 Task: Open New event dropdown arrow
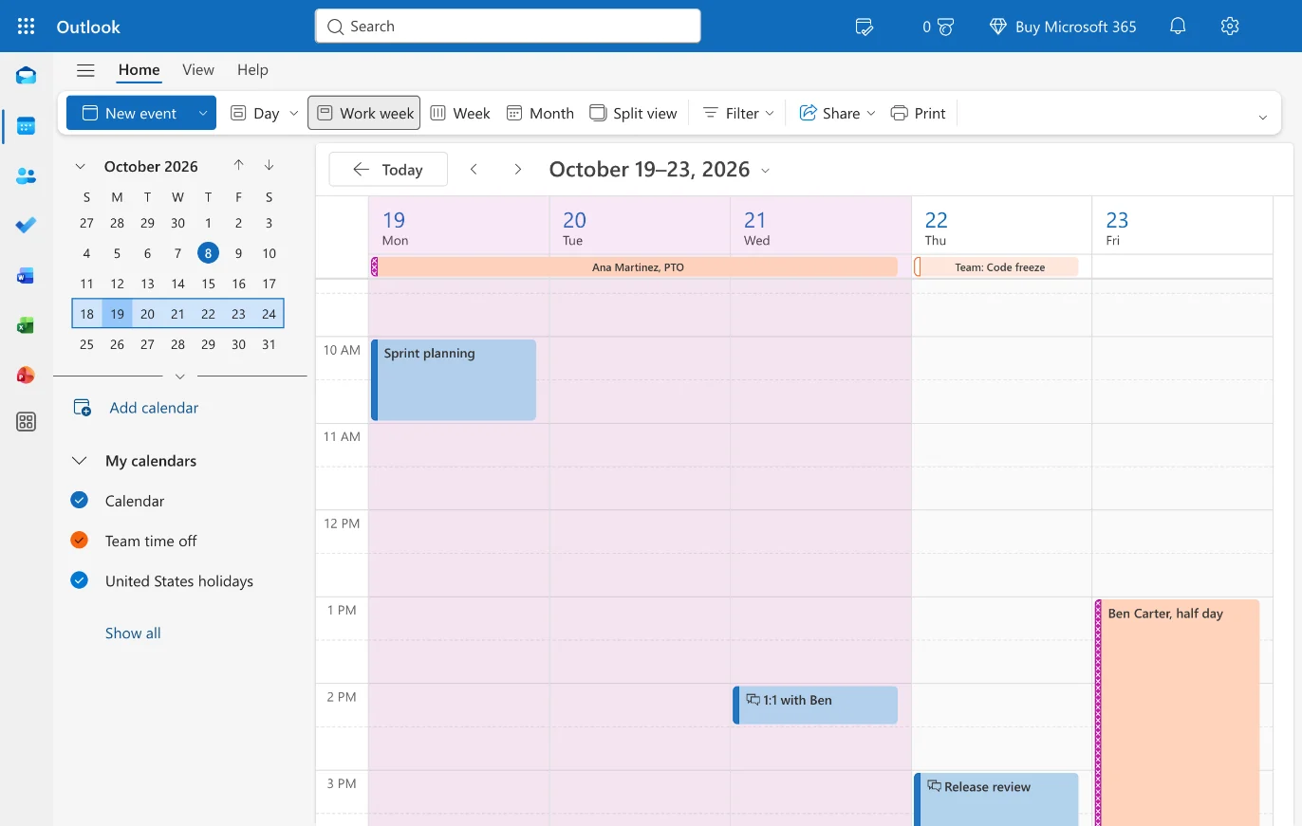[x=203, y=113]
